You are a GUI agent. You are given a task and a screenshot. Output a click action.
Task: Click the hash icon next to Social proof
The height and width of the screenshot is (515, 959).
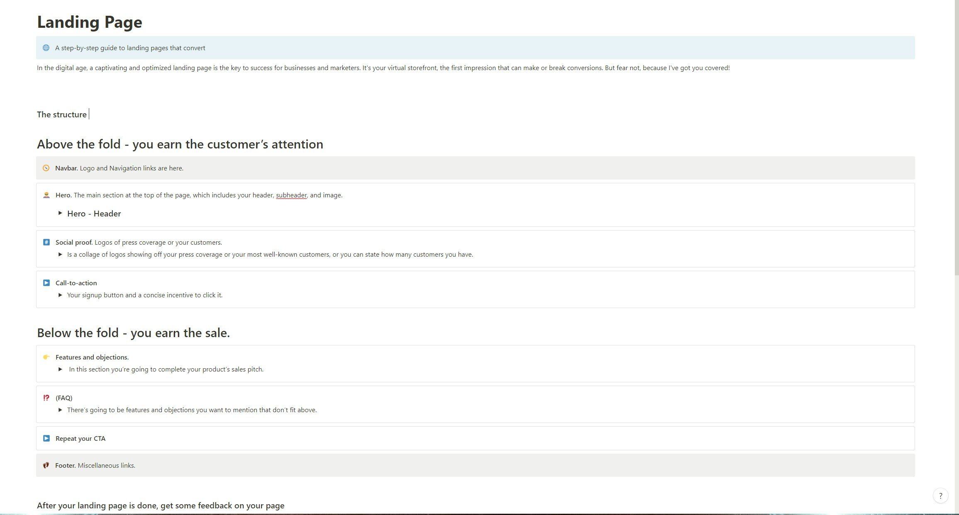point(46,242)
